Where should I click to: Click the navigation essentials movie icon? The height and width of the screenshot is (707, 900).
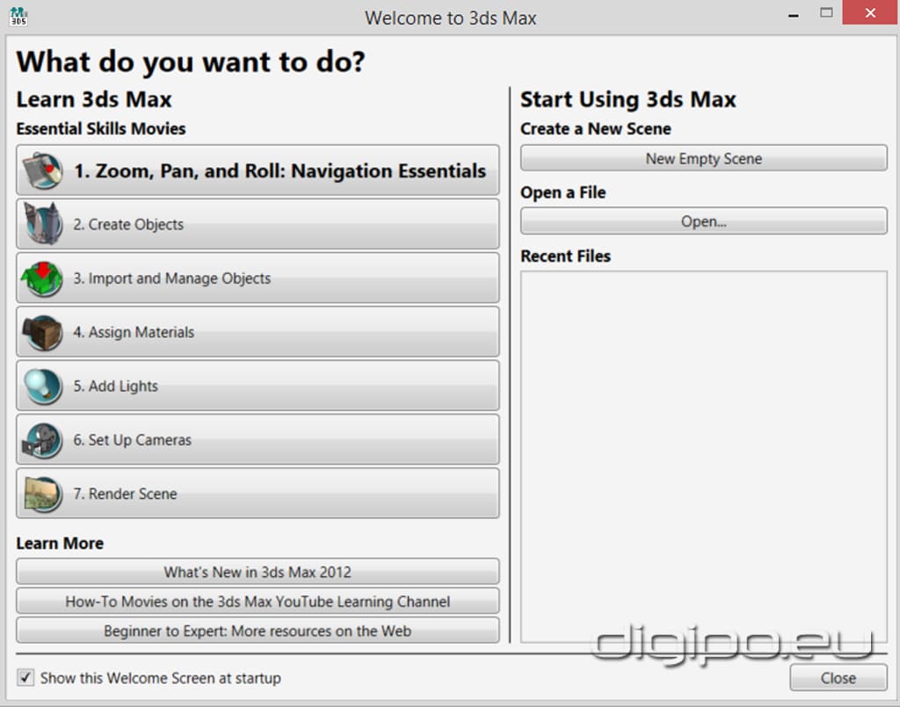point(41,170)
